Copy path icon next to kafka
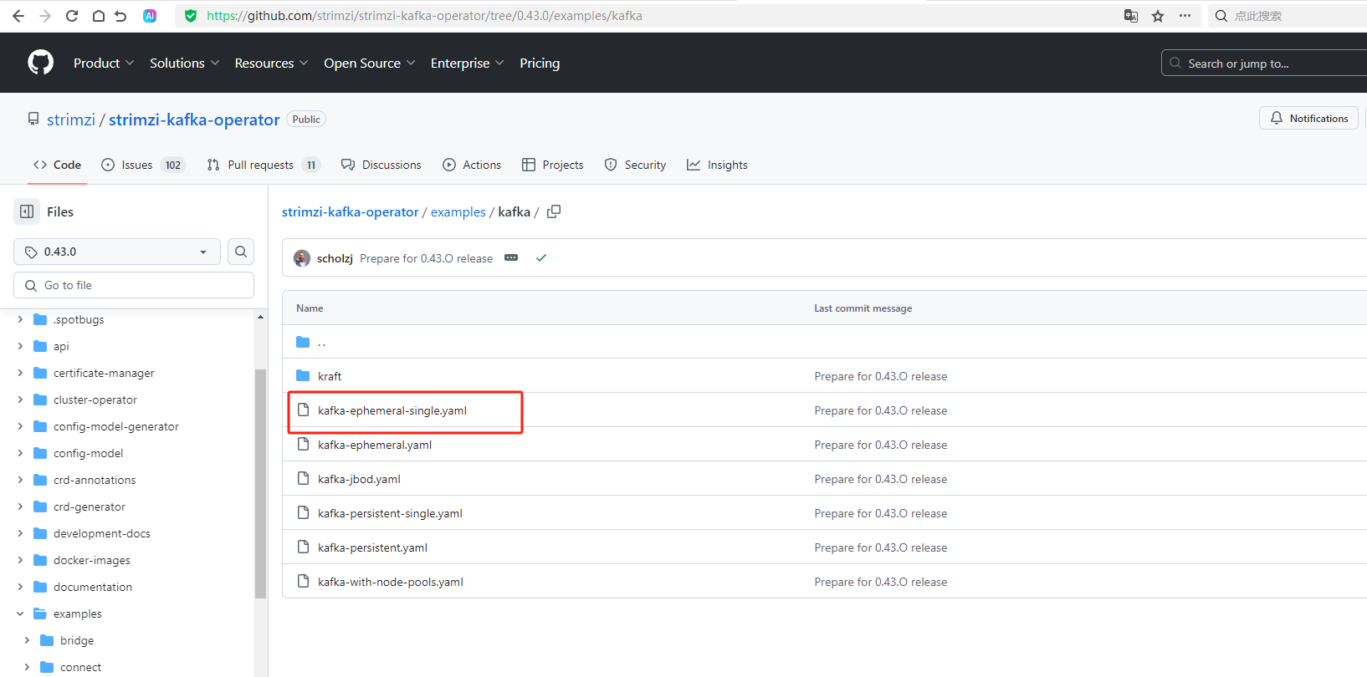1367x677 pixels. click(x=554, y=211)
